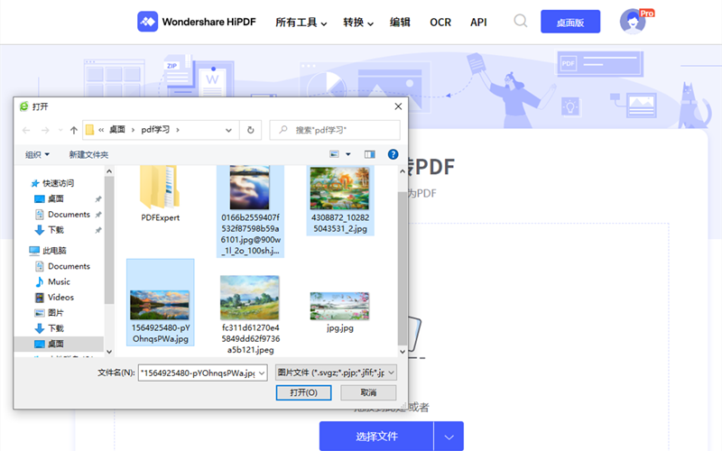Image resolution: width=722 pixels, height=451 pixels.
Task: Go forward with the dialog forward arrow
Action: click(45, 130)
